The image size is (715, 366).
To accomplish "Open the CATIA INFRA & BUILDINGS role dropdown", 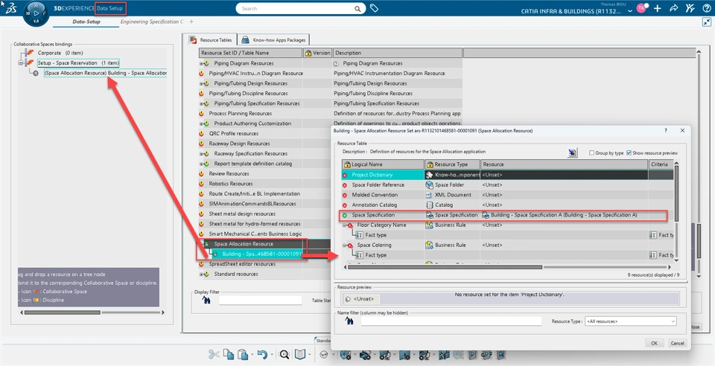I will 630,11.
